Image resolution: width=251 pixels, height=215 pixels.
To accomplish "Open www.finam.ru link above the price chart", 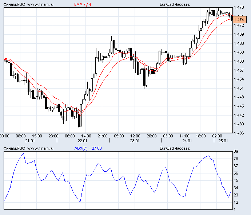I will click(40, 4).
